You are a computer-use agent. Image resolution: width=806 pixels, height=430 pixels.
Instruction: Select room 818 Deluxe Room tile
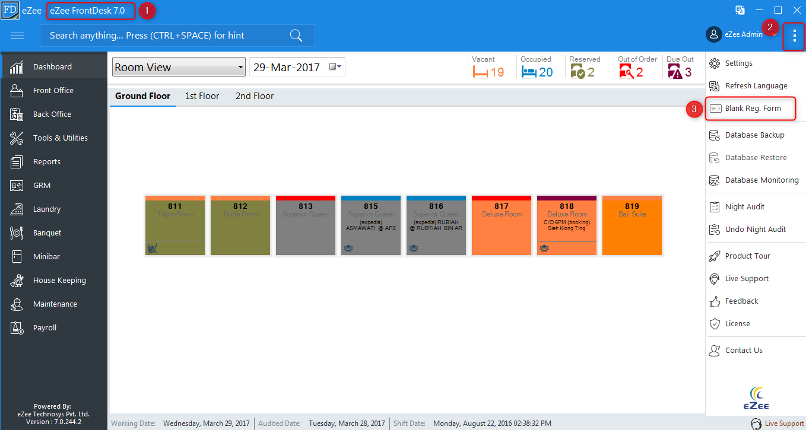click(567, 225)
